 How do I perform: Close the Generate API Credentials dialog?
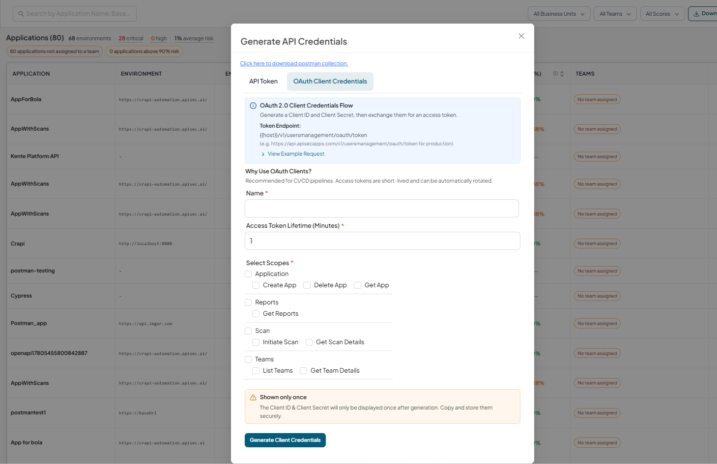coord(521,36)
